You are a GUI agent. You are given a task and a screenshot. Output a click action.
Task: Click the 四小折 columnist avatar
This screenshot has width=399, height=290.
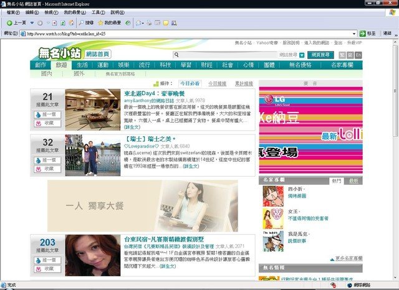coord(273,196)
